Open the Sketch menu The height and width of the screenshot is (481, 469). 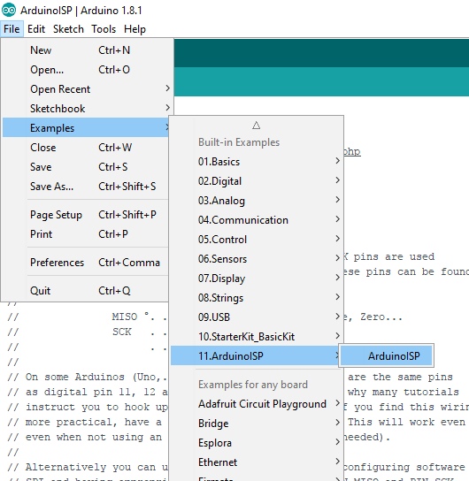click(x=68, y=29)
